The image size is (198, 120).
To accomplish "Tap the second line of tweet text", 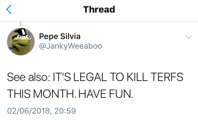I will (x=70, y=93).
